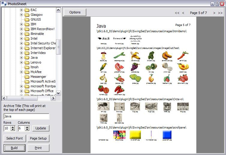Expand the EAC folder node

pos(21,10)
